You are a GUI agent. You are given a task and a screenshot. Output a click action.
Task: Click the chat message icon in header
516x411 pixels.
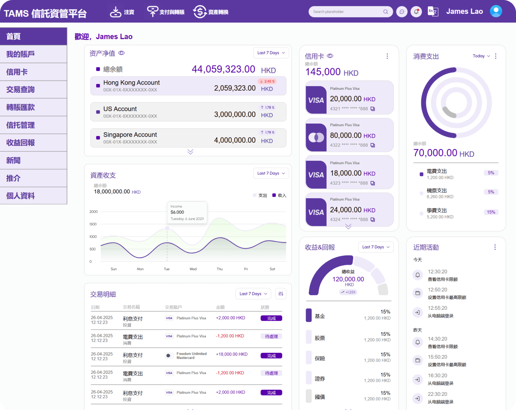coord(402,12)
